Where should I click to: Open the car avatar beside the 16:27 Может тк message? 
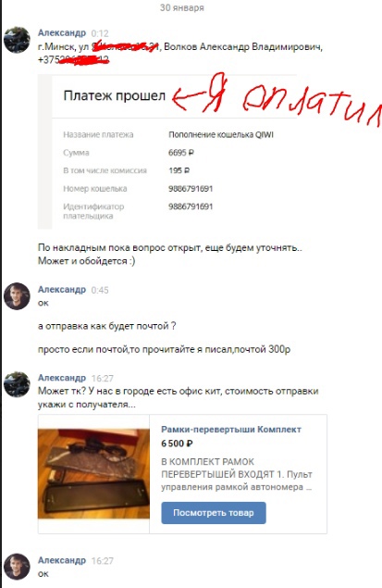[x=17, y=384]
